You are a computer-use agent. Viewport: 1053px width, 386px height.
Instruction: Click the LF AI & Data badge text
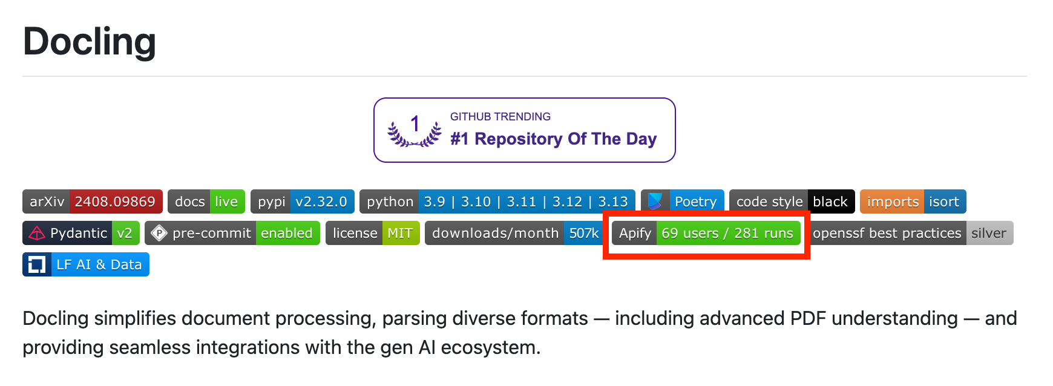(x=99, y=265)
